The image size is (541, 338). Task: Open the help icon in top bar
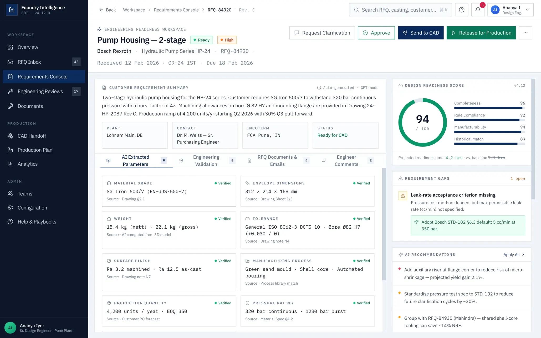point(462,10)
